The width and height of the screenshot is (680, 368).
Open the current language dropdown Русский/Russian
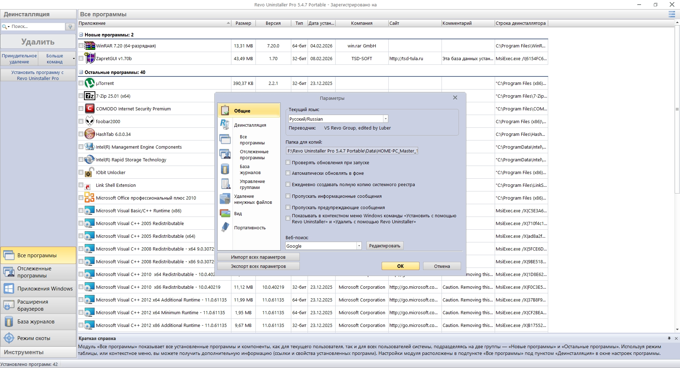[386, 119]
